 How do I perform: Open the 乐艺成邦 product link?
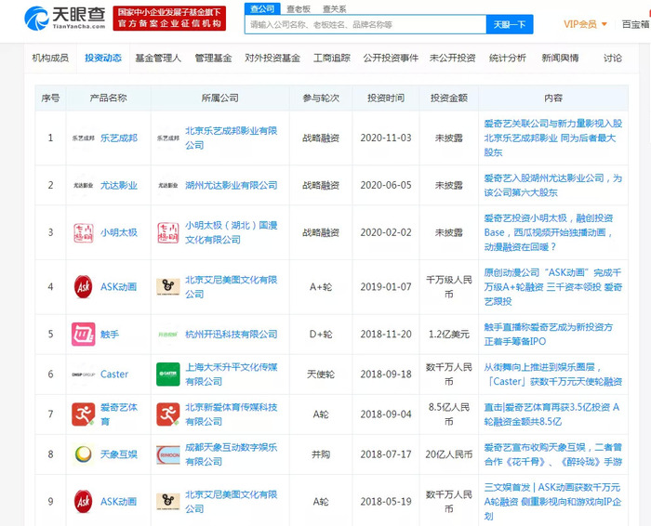119,138
